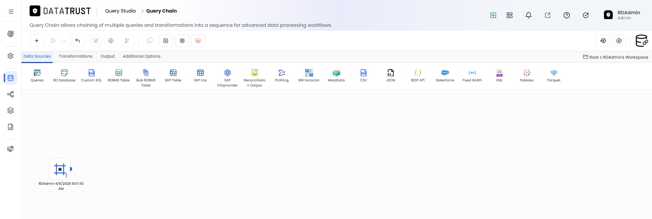Screen dimensions: 652x219
Task: Click the RDAdmin 4/6/2026 10:17:43 AM label
Action: pos(61,186)
